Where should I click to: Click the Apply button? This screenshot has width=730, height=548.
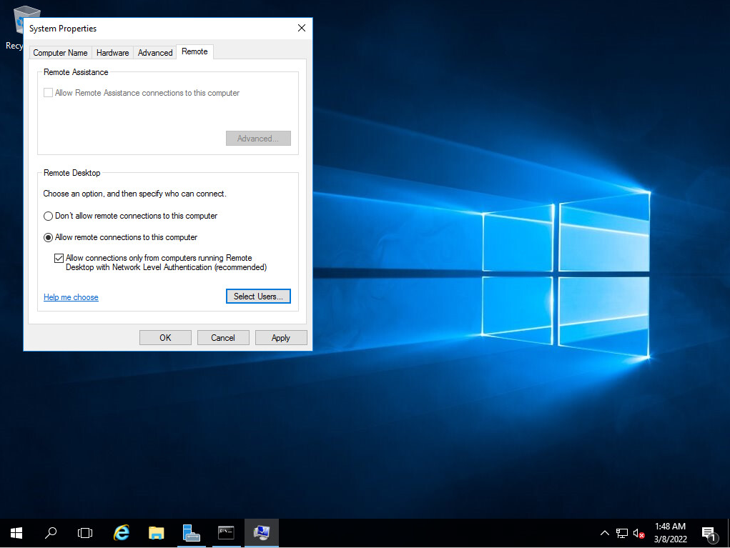[281, 338]
